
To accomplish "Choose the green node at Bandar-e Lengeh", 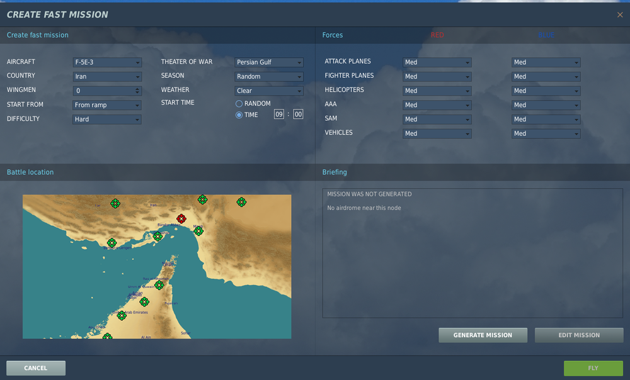I will (x=112, y=243).
